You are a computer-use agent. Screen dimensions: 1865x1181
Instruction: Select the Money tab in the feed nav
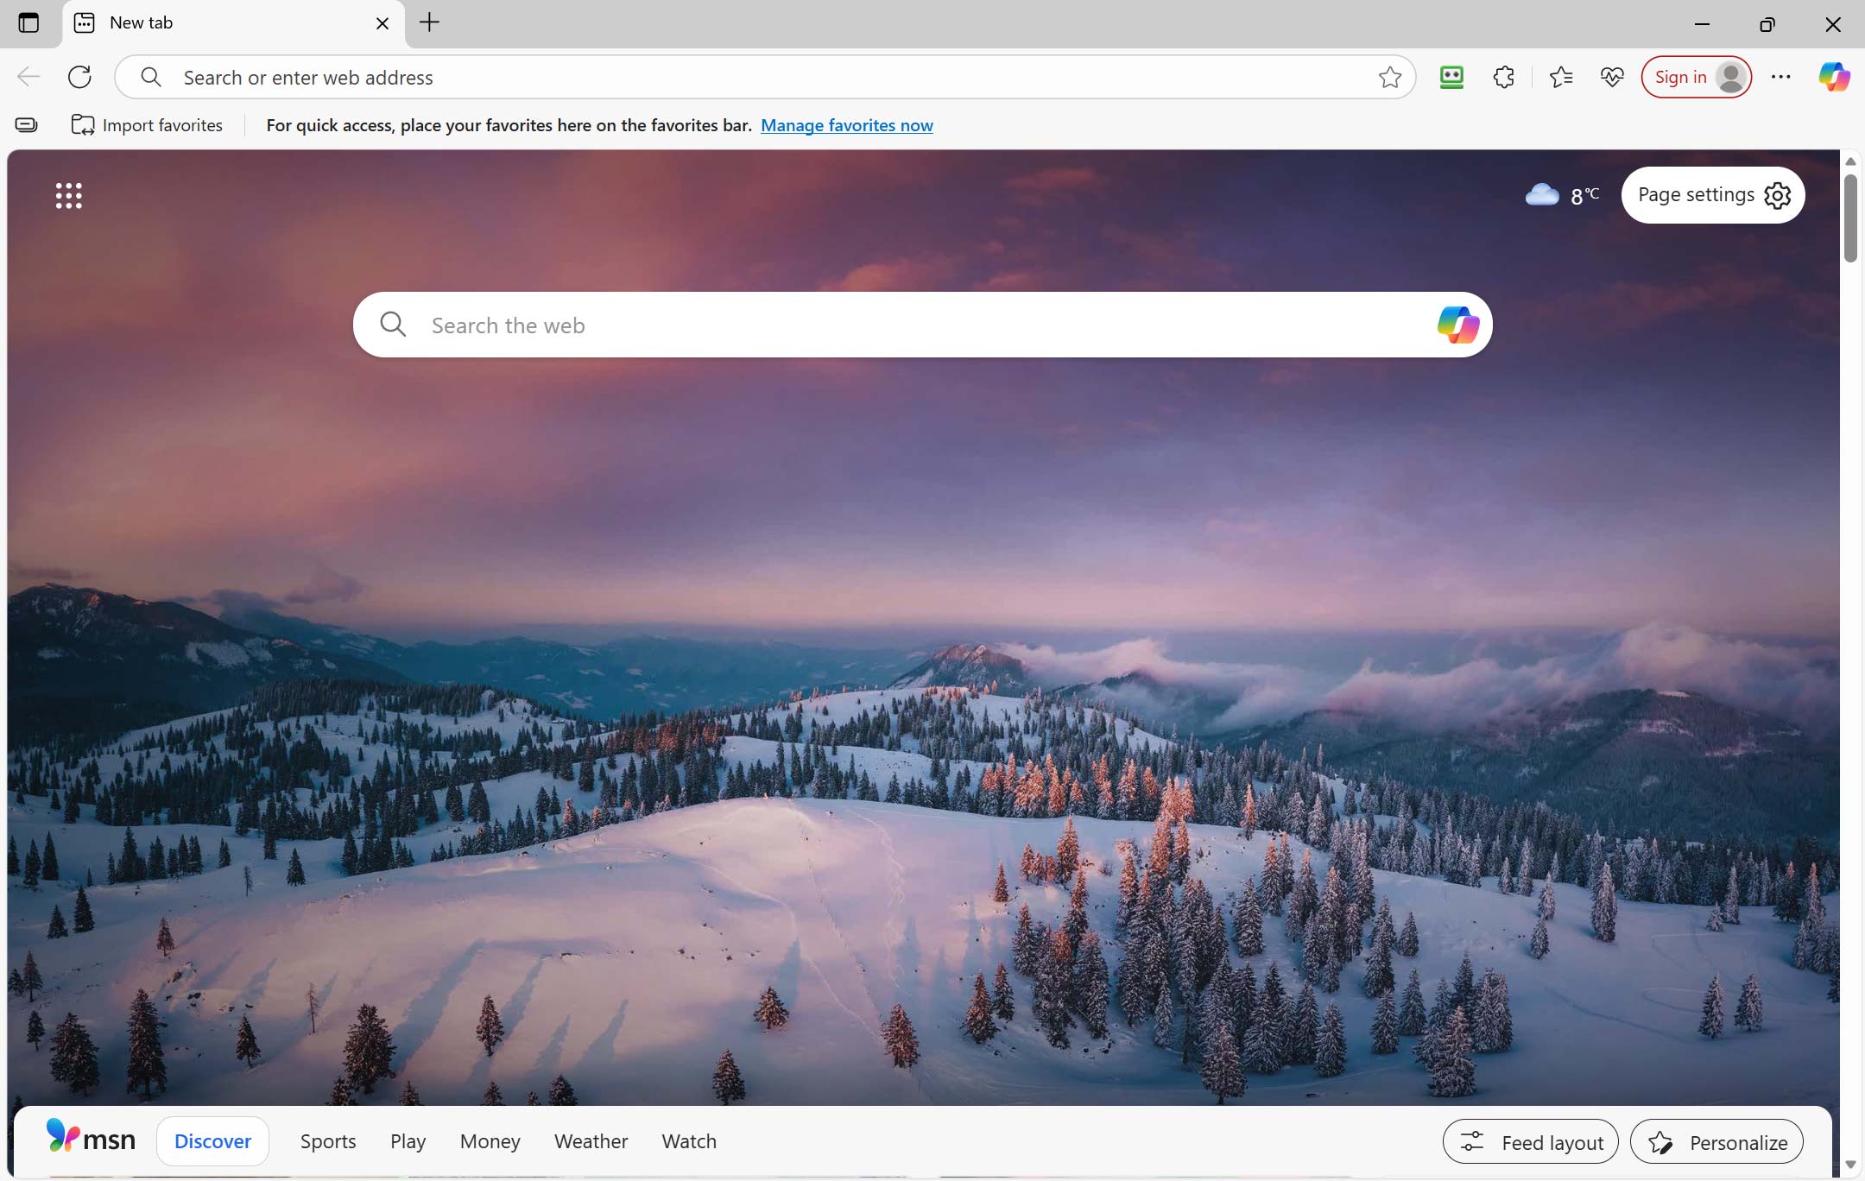coord(489,1140)
